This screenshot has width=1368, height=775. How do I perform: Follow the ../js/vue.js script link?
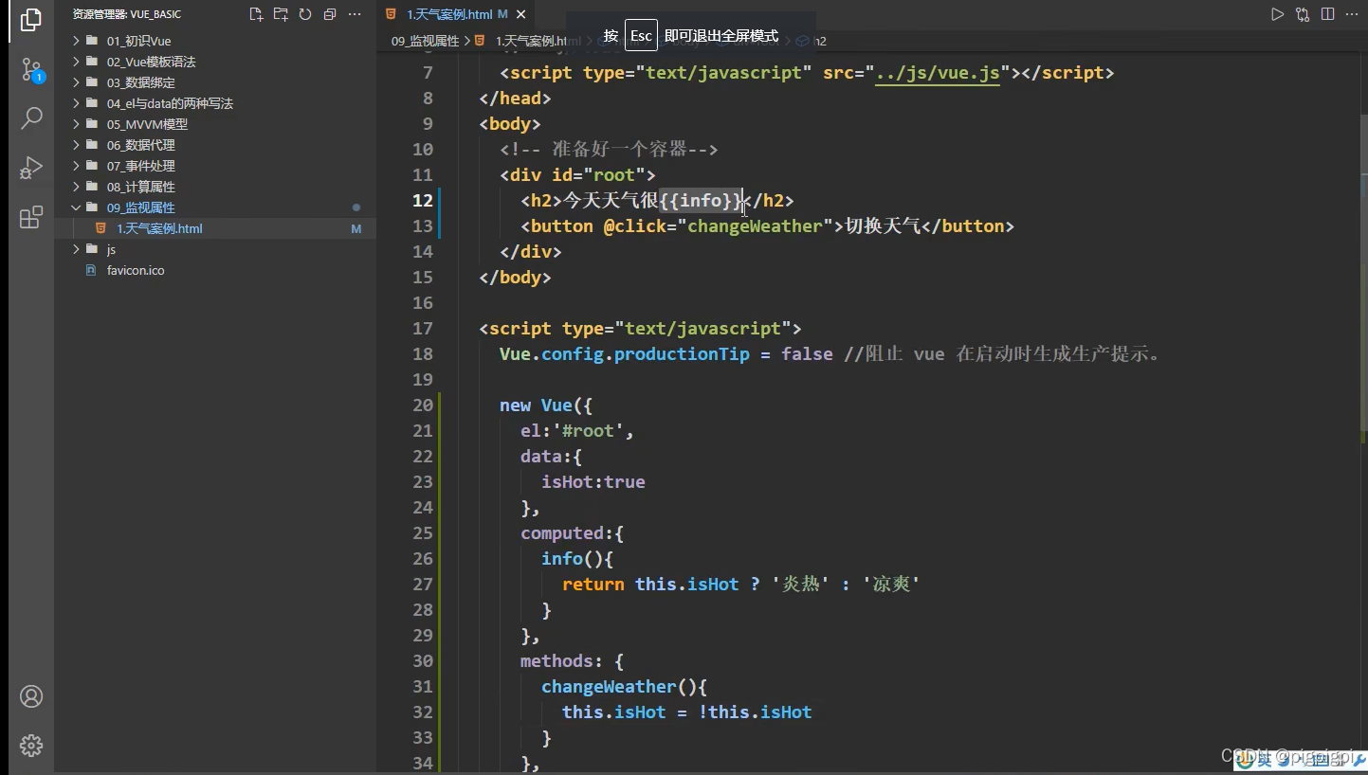[938, 73]
